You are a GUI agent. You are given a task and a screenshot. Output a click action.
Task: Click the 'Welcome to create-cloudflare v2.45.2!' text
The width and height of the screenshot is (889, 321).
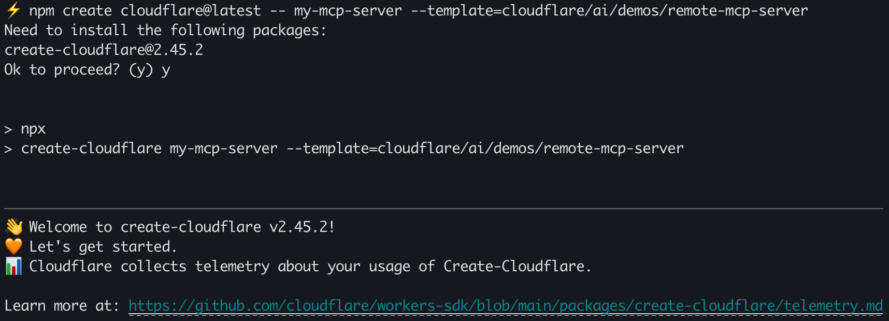coord(181,227)
